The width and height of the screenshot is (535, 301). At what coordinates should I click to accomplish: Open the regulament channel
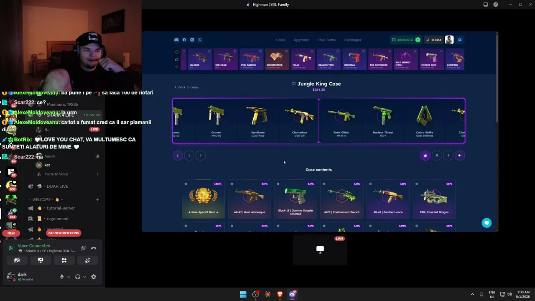(58, 219)
